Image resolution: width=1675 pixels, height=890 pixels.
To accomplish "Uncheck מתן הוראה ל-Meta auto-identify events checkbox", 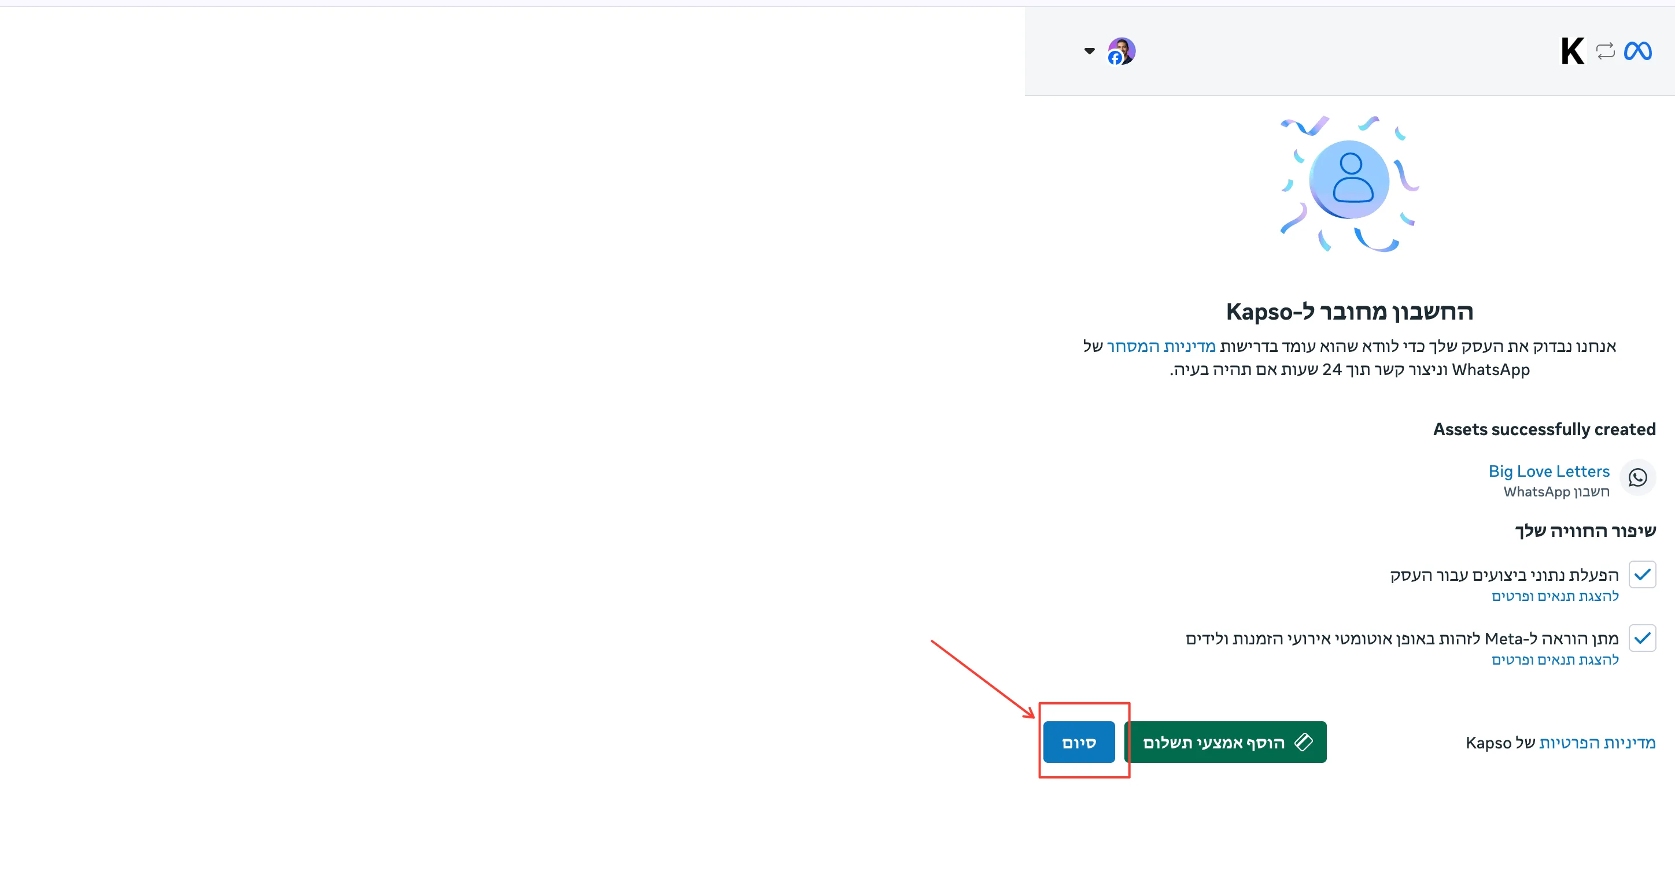I will coord(1642,638).
